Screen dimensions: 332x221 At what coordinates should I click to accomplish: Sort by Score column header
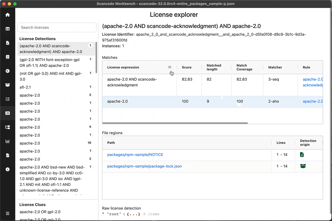pos(187,67)
